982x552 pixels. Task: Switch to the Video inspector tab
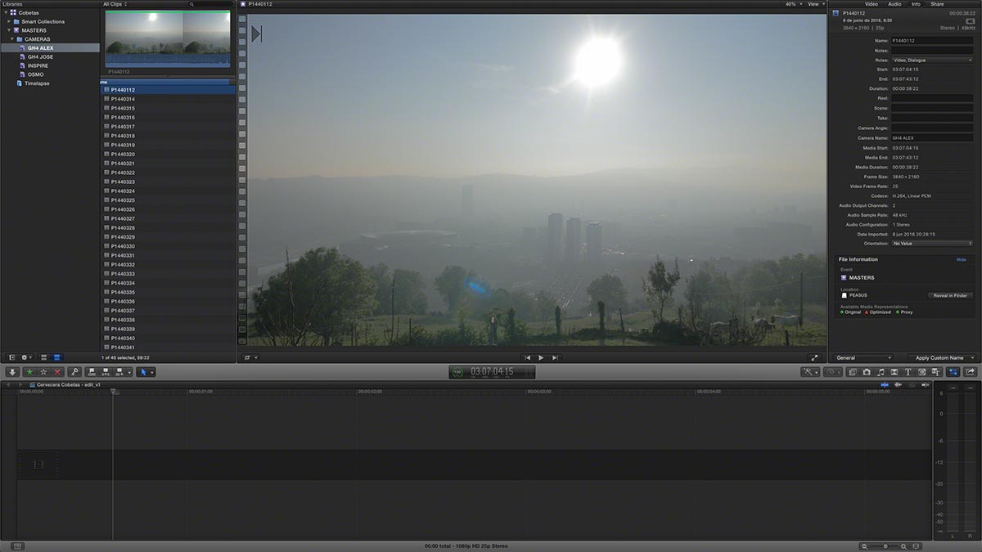pyautogui.click(x=872, y=4)
